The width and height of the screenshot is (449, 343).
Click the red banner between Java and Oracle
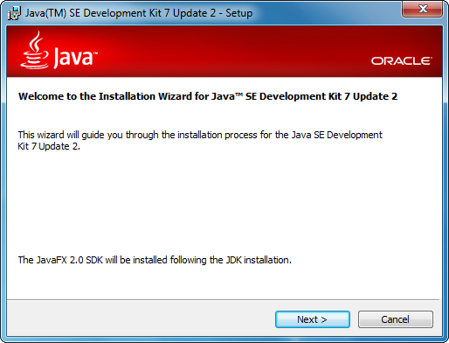click(x=233, y=52)
